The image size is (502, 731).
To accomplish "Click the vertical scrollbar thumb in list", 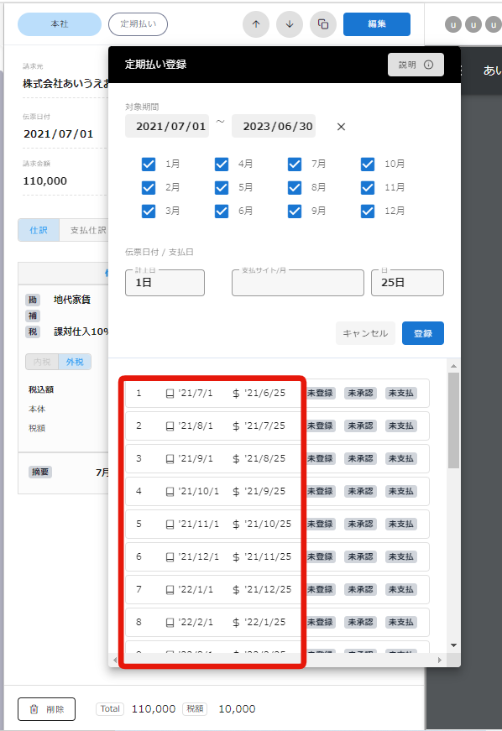I will pos(453,420).
